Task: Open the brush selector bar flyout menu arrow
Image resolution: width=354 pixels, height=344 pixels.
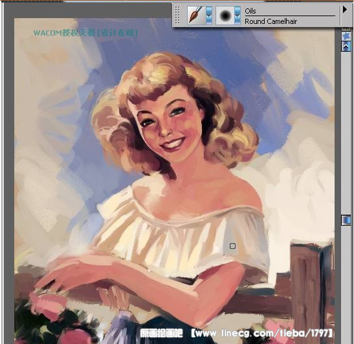Action: [x=345, y=10]
